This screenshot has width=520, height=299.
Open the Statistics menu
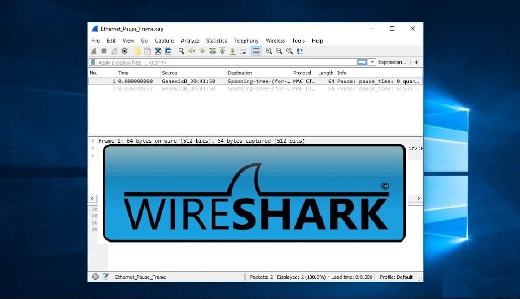[216, 40]
